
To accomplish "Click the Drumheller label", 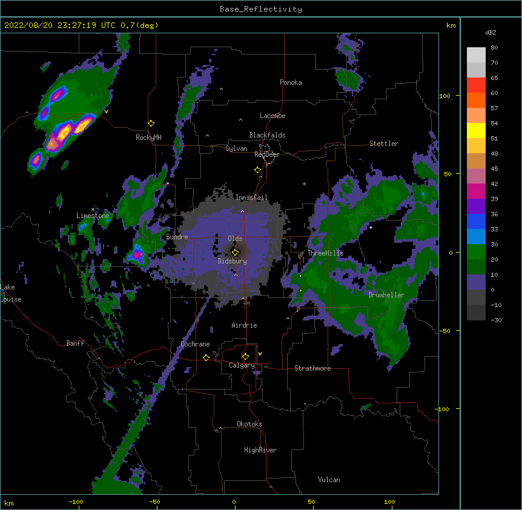I will (386, 295).
